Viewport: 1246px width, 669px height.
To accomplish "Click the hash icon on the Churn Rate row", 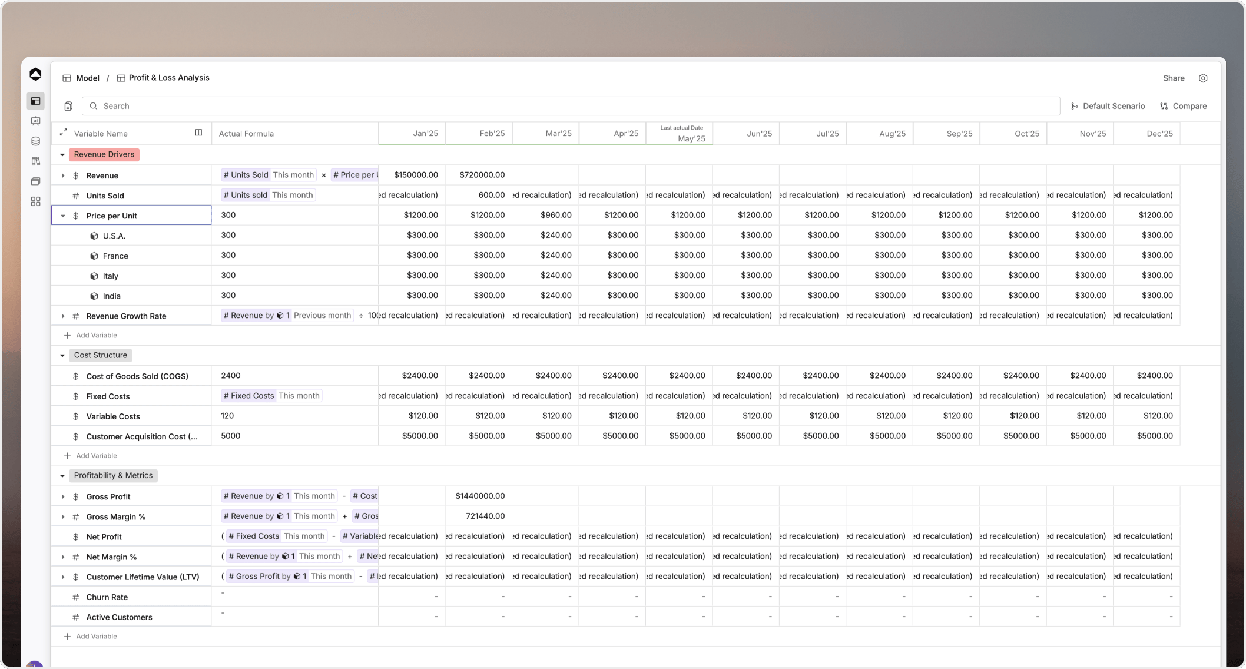I will pyautogui.click(x=76, y=597).
